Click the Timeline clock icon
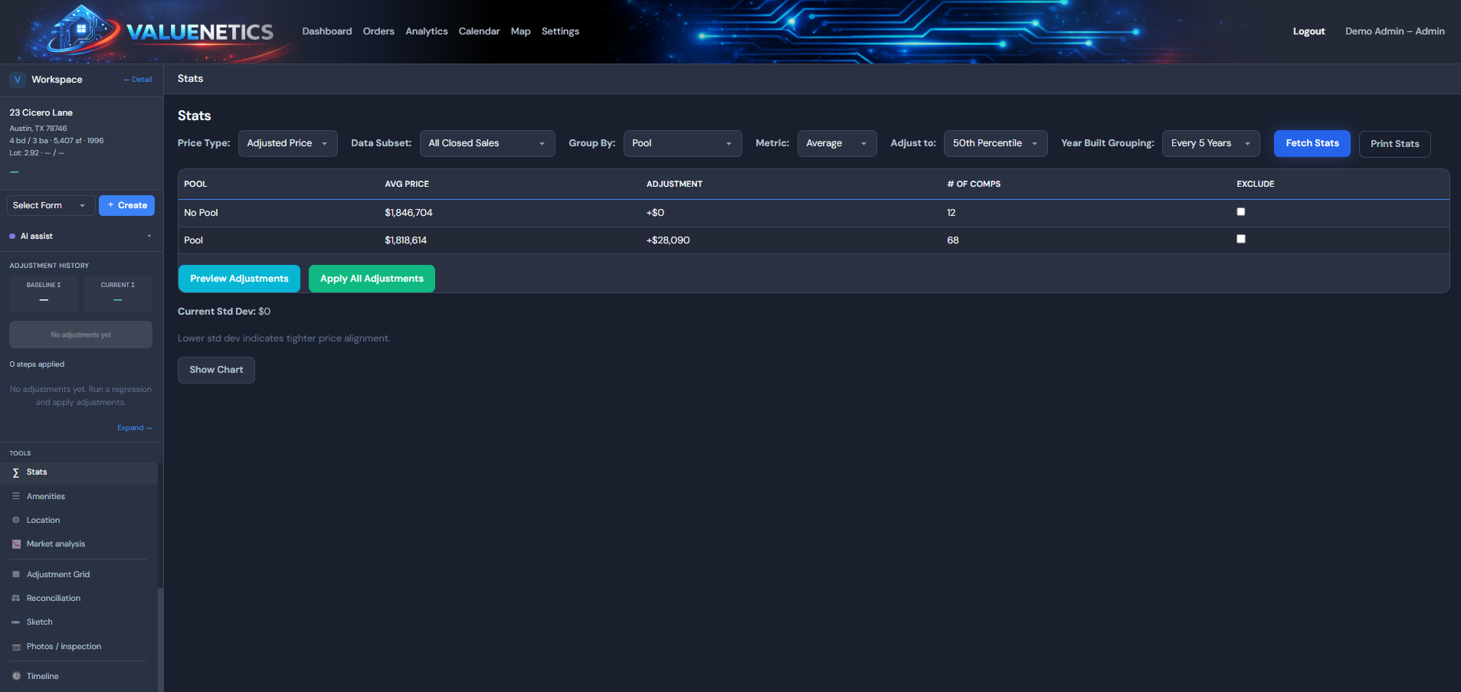Screen dimensions: 1461x692 pyautogui.click(x=16, y=677)
